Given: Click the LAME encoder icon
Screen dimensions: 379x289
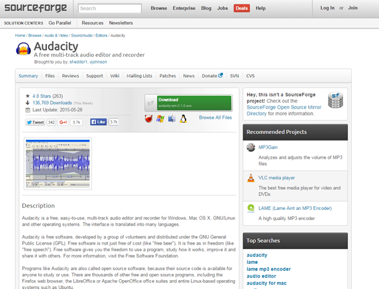Looking at the screenshot, I should 251,208.
